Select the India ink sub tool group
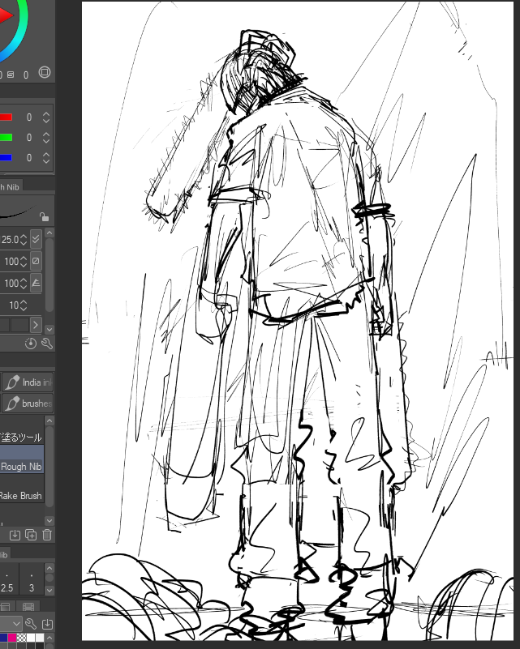Screen dimensions: 520x649 tap(28, 382)
